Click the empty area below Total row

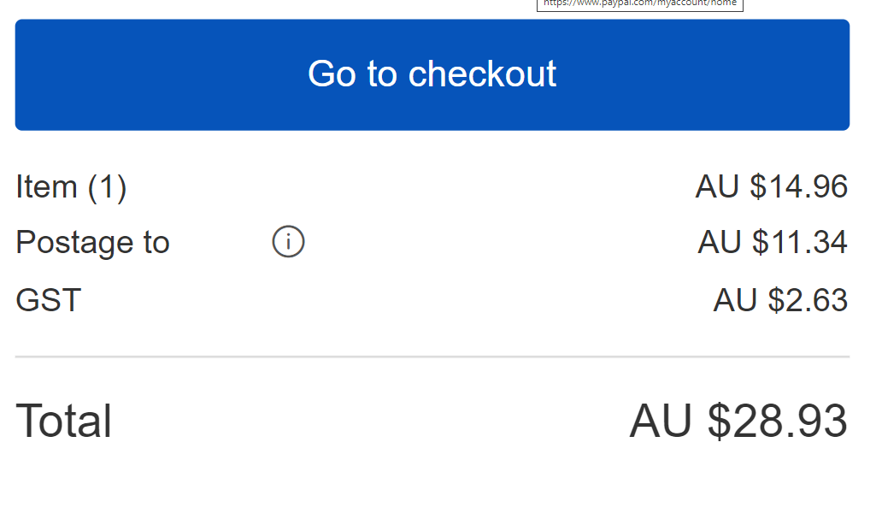click(x=432, y=483)
